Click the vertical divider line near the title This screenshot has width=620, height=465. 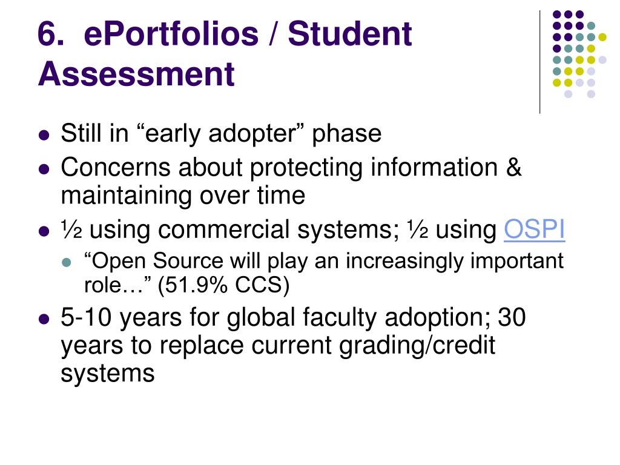[x=539, y=62]
